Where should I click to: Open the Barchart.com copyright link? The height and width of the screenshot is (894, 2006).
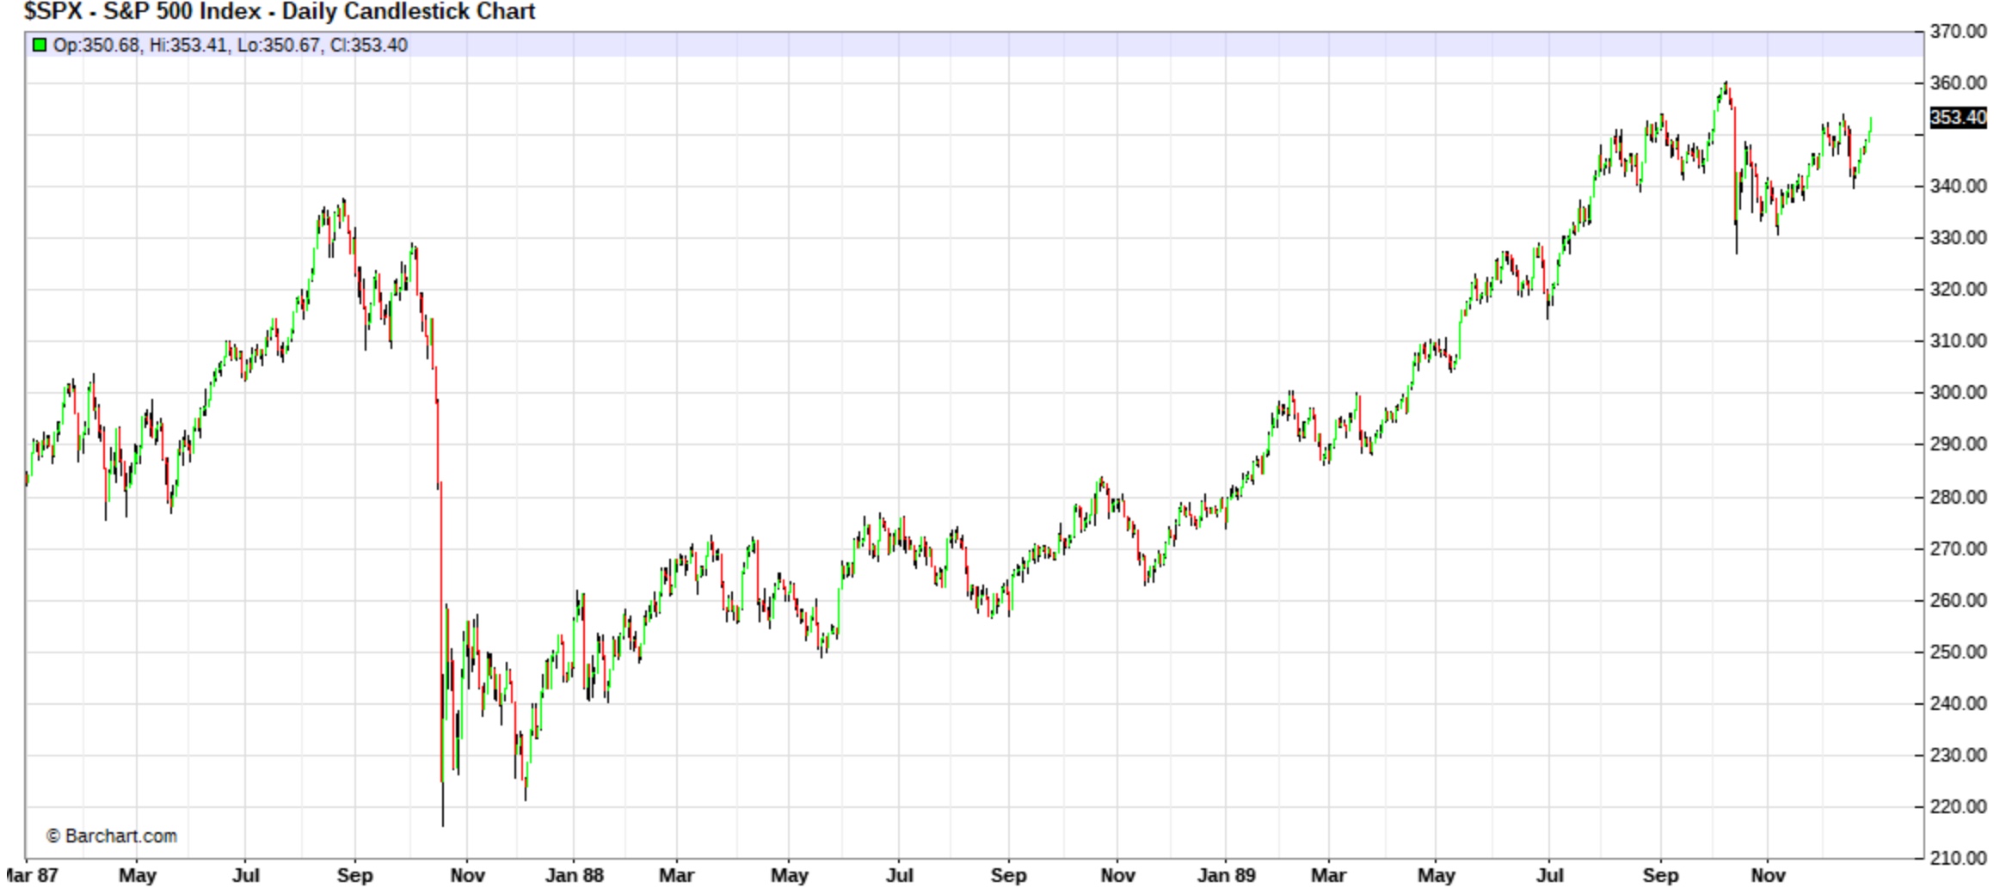pyautogui.click(x=112, y=836)
